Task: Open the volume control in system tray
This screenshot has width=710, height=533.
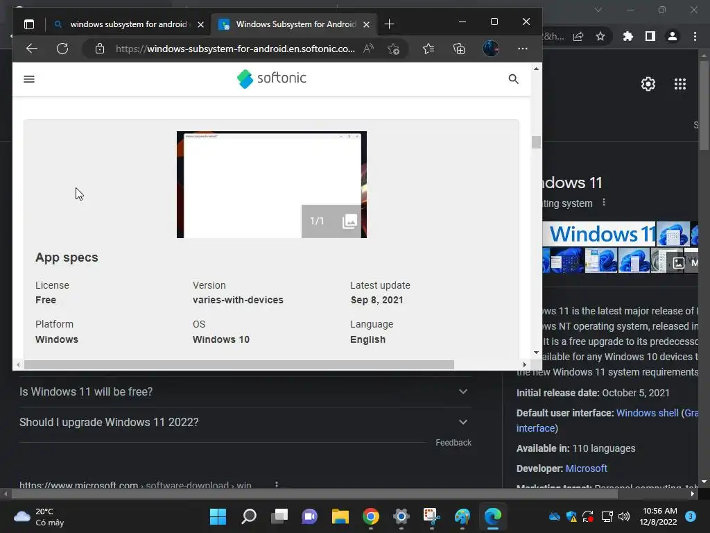Action: point(624,516)
